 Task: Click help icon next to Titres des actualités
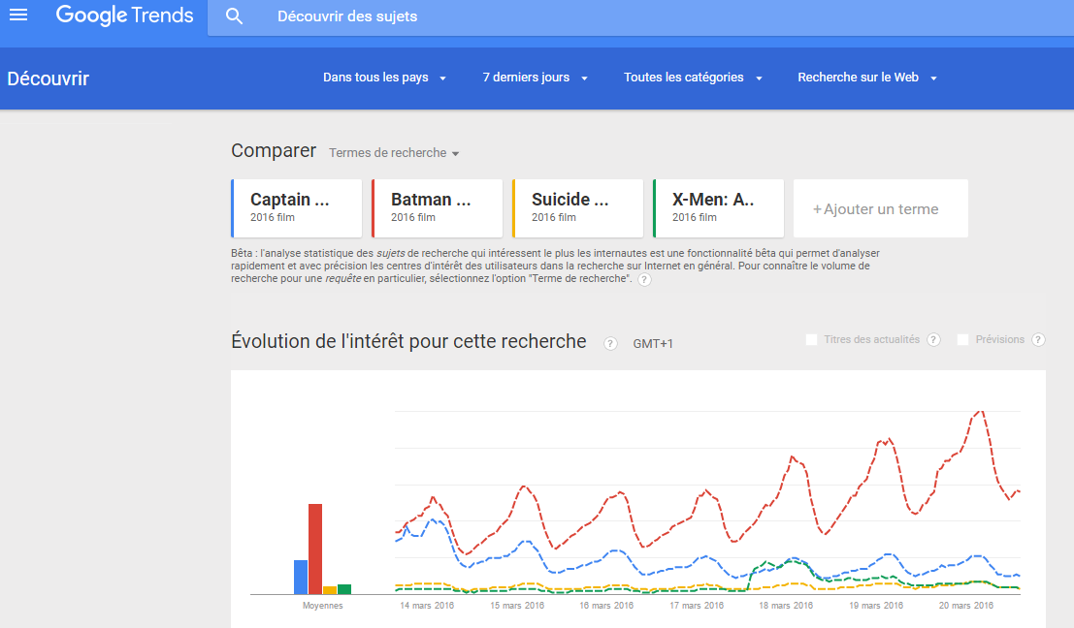pos(933,340)
